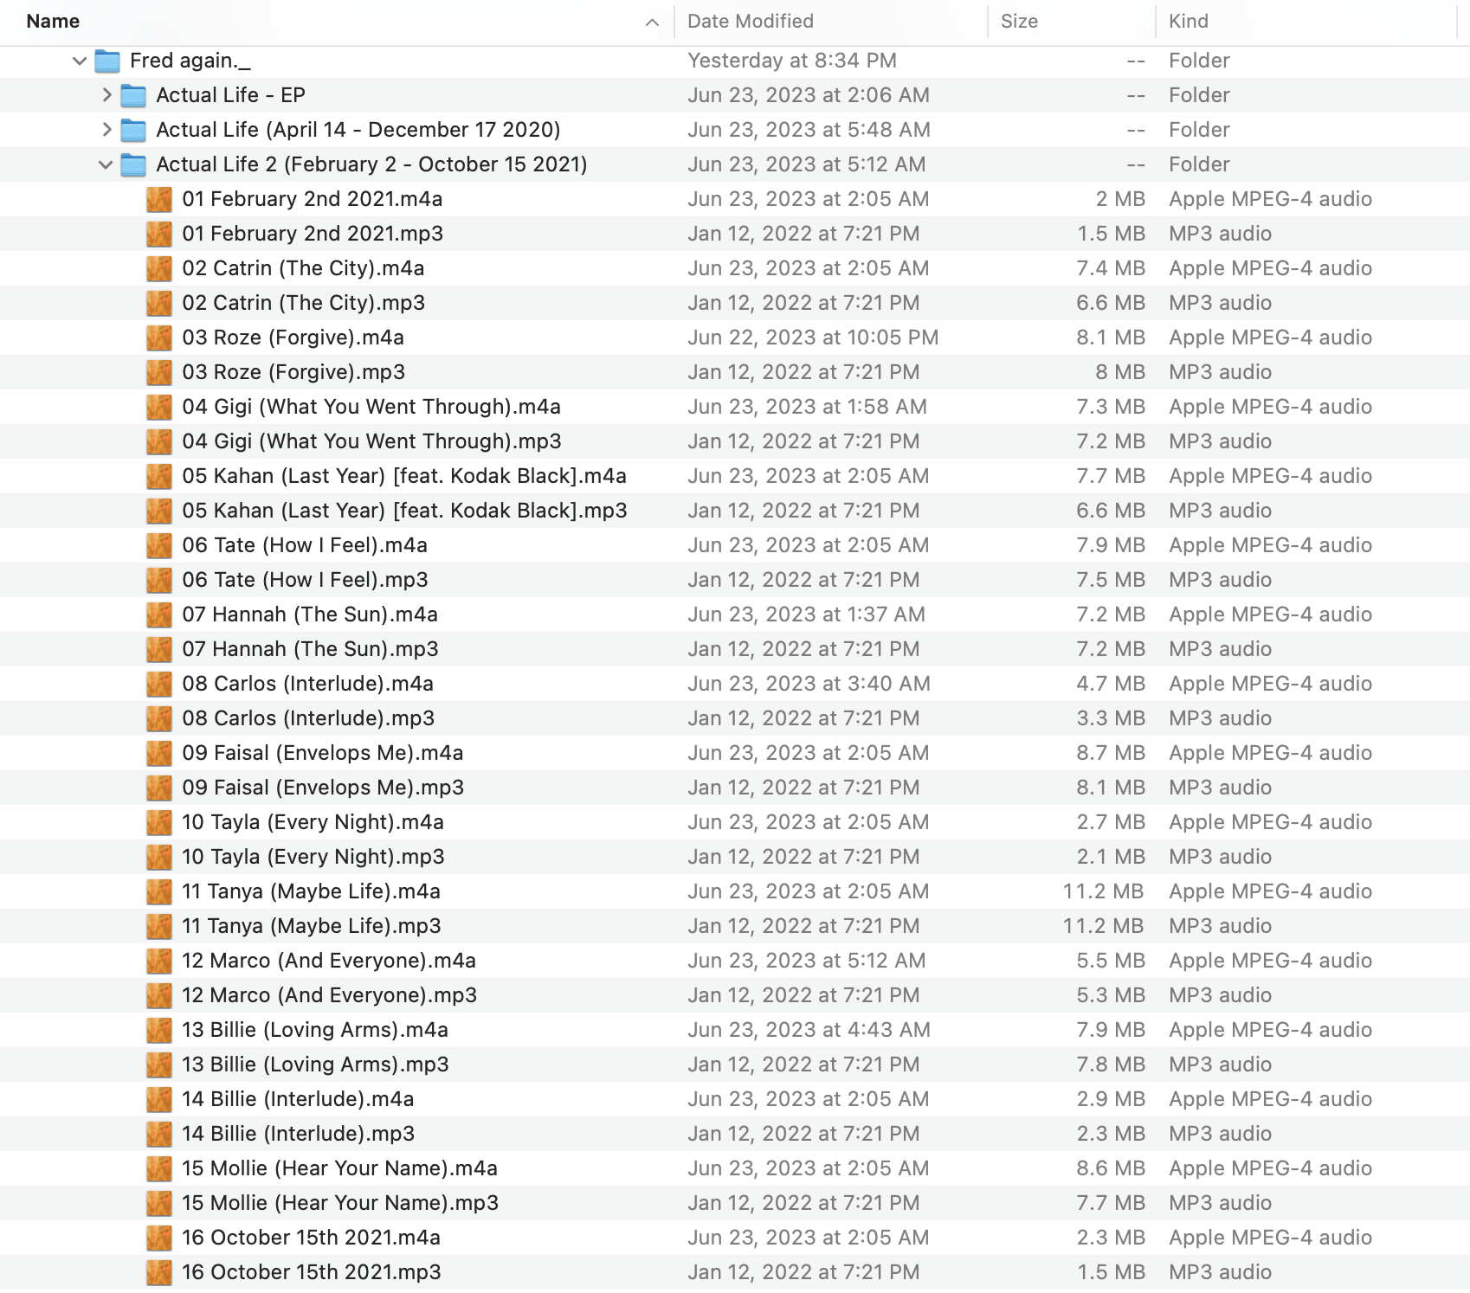
Task: Click the Actual Life (April 14 - December 17 2020) folder icon
Action: 133,131
